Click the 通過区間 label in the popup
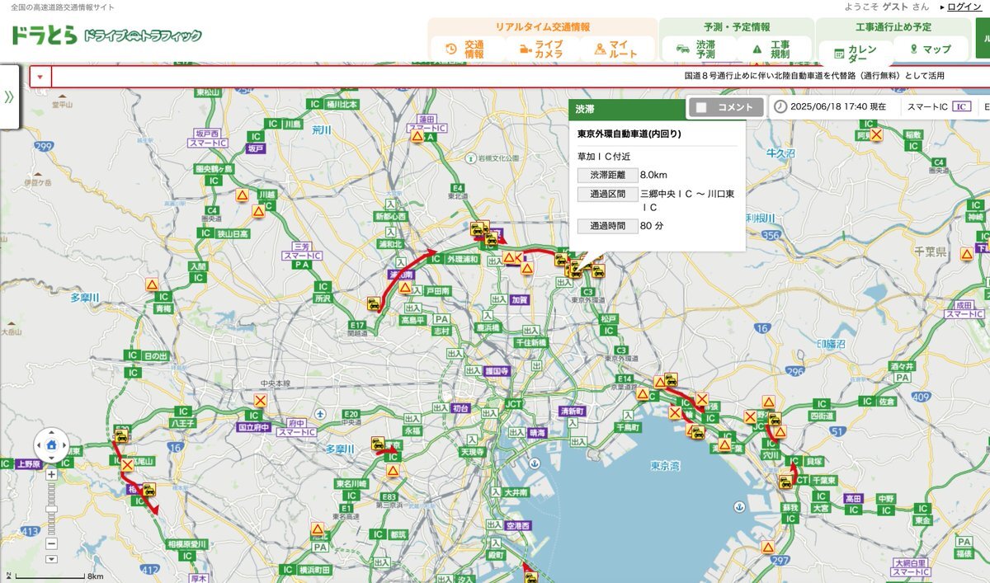The height and width of the screenshot is (583, 990). tap(607, 195)
